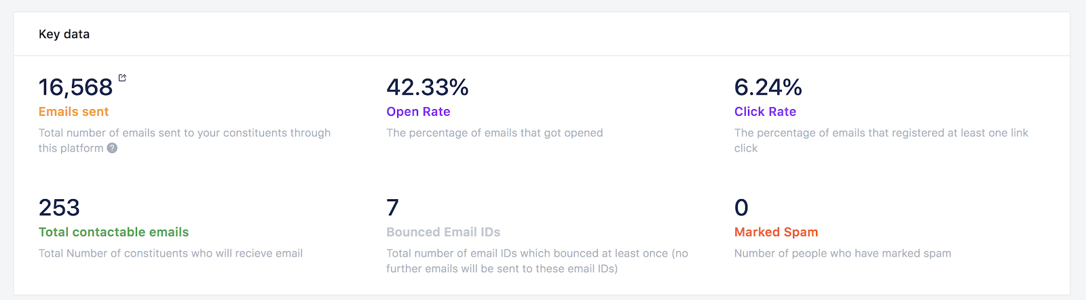This screenshot has width=1086, height=300.
Task: Open the green Total contactable emails label
Action: point(113,232)
